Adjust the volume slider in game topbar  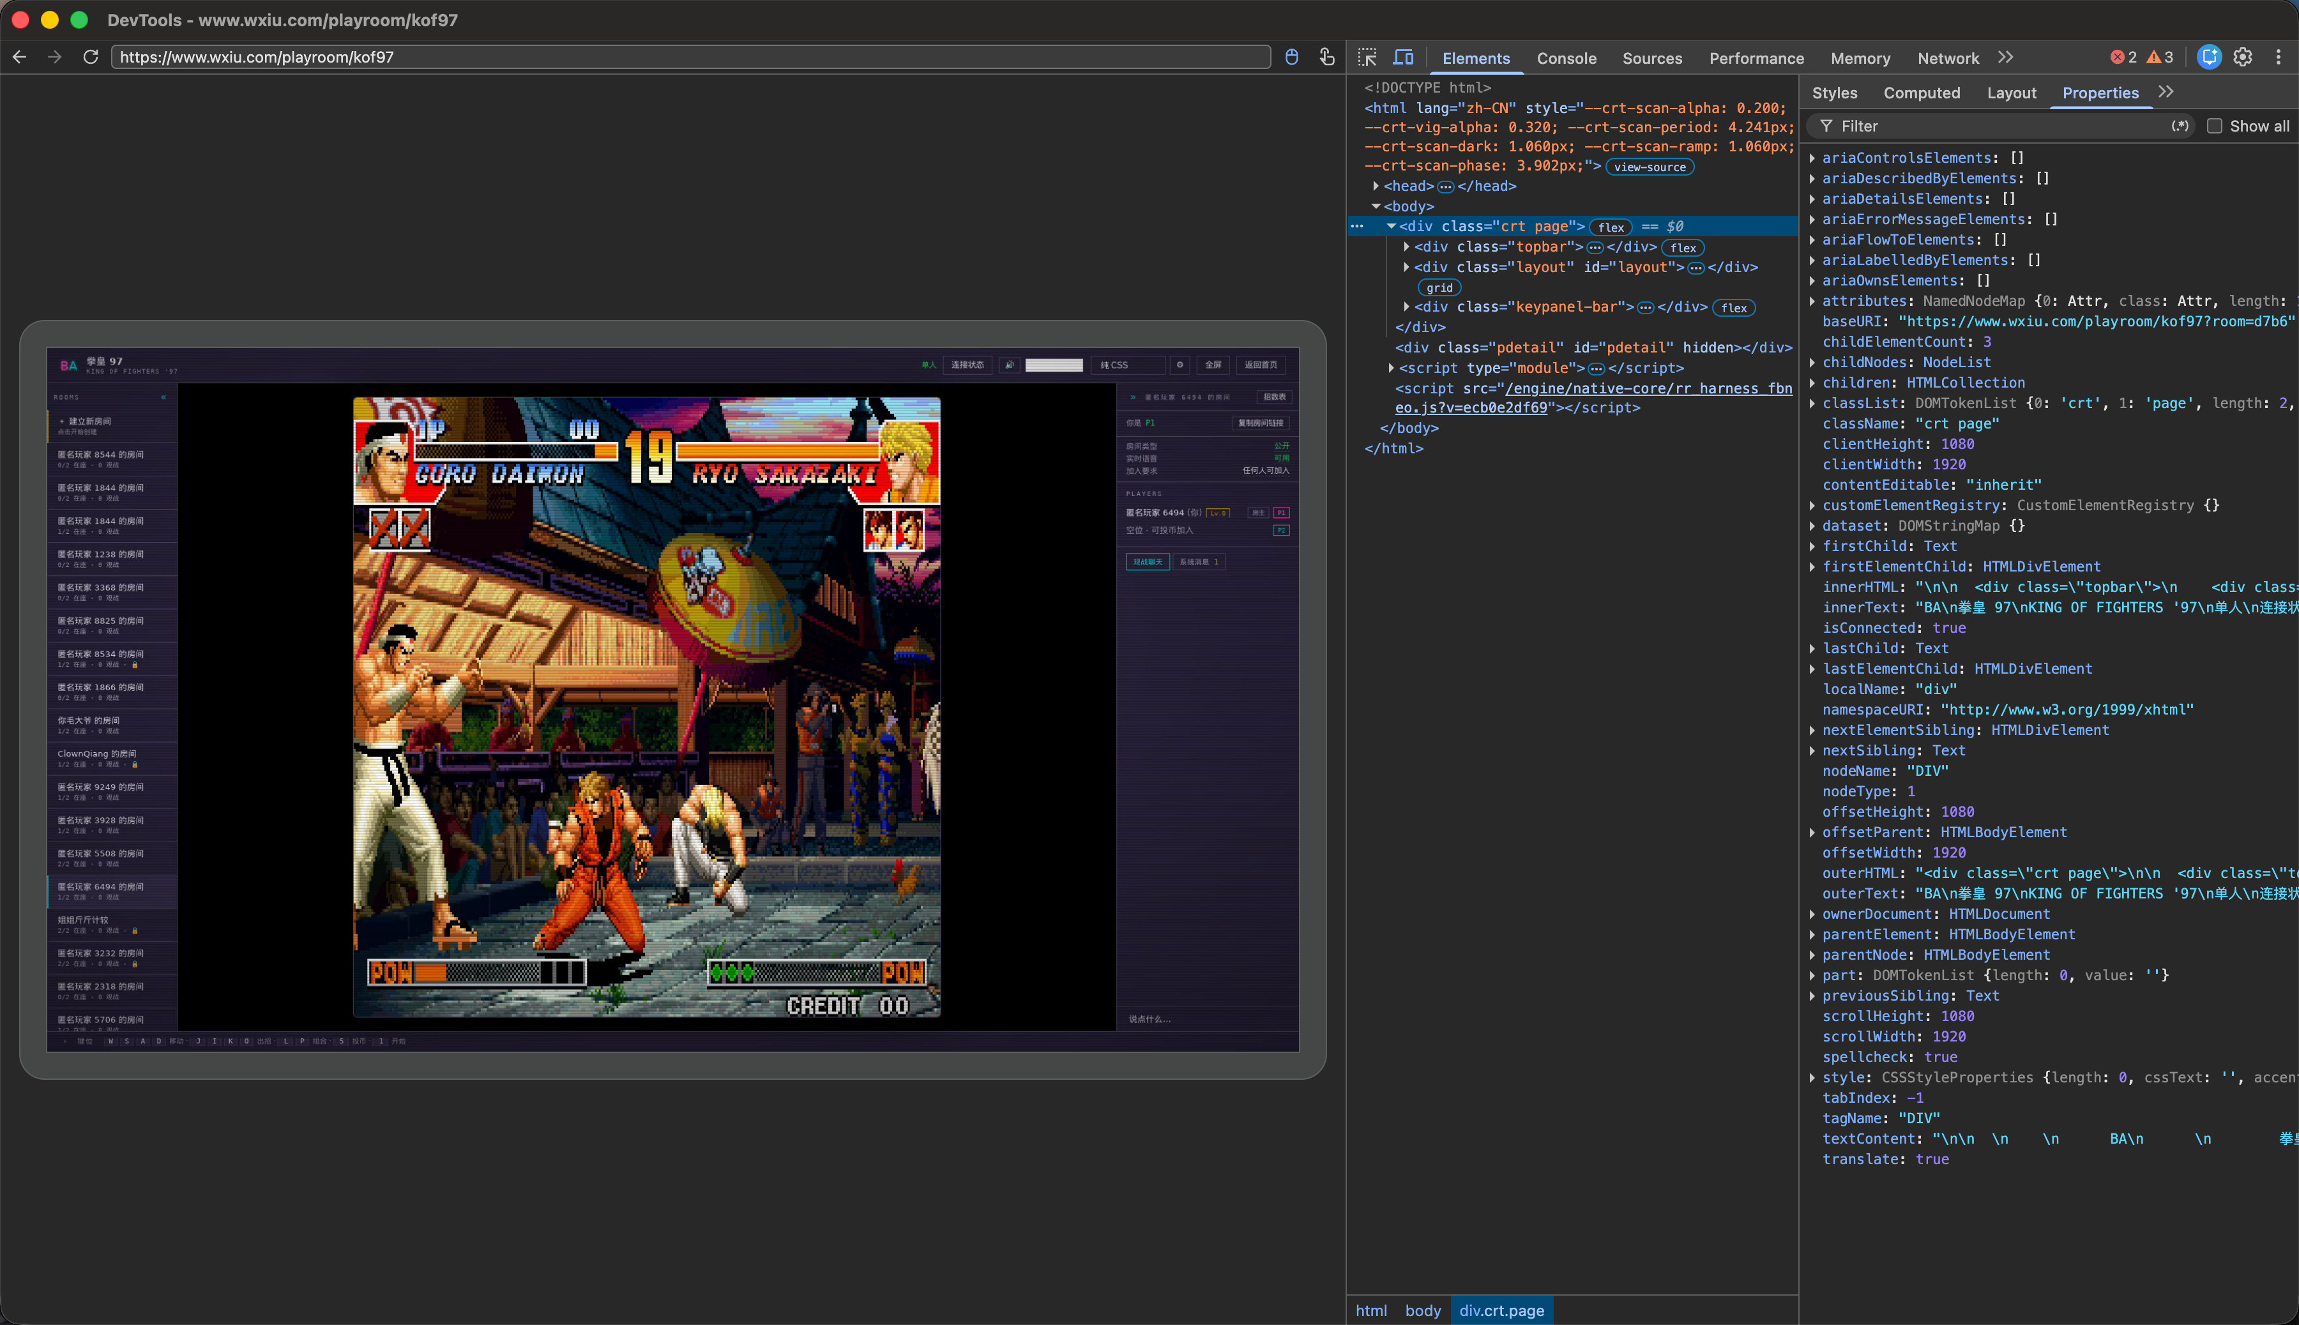pos(1054,365)
